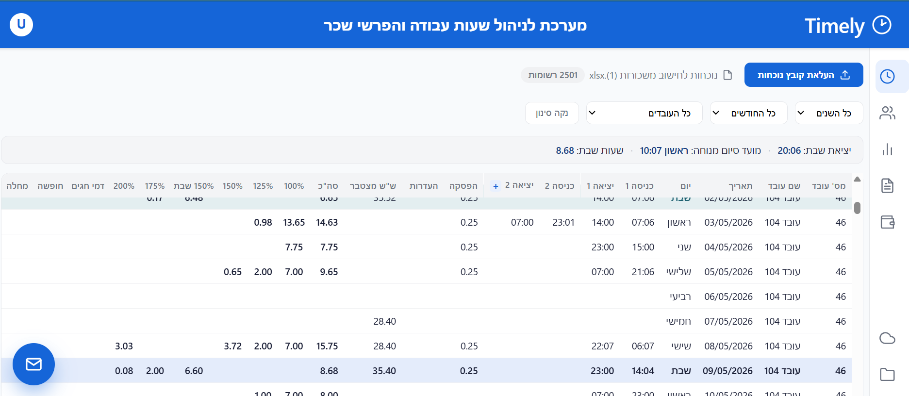The height and width of the screenshot is (396, 909).
Task: Click the דמי חגים column header
Action: click(x=88, y=186)
